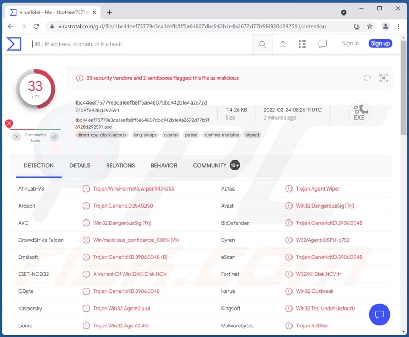Click the peexe tag
The width and height of the screenshot is (409, 337).
point(191,135)
